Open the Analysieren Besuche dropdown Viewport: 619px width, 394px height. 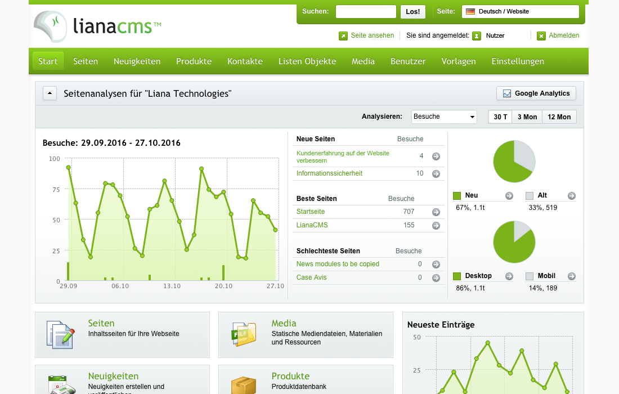(444, 117)
